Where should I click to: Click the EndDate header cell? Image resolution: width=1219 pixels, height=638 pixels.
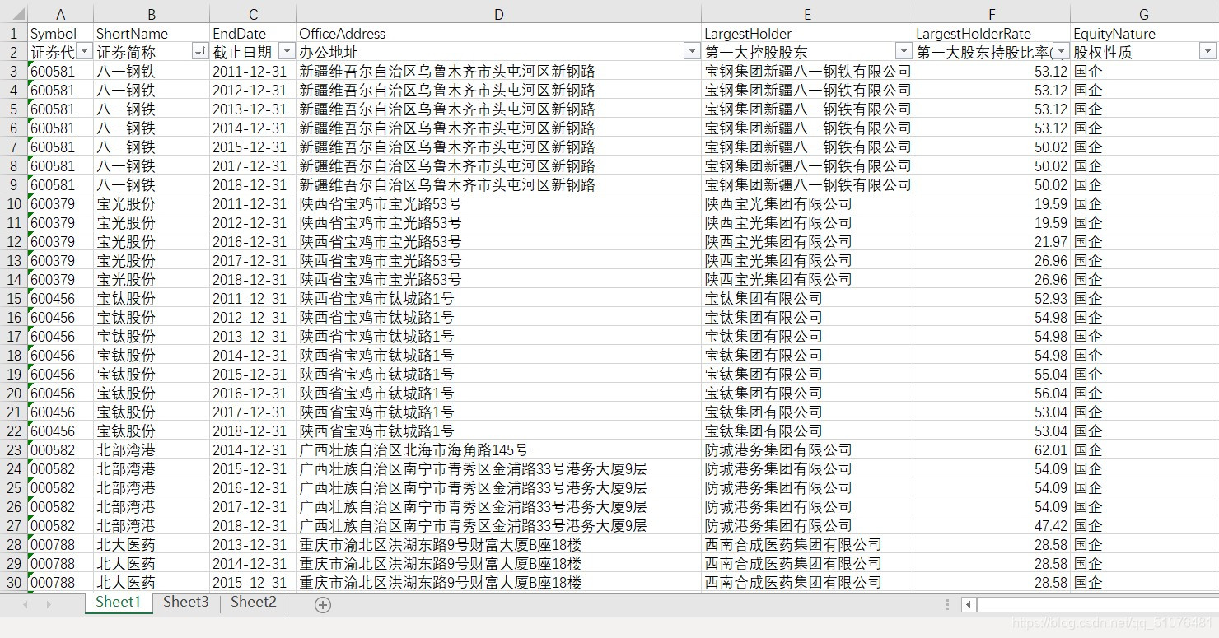point(253,34)
